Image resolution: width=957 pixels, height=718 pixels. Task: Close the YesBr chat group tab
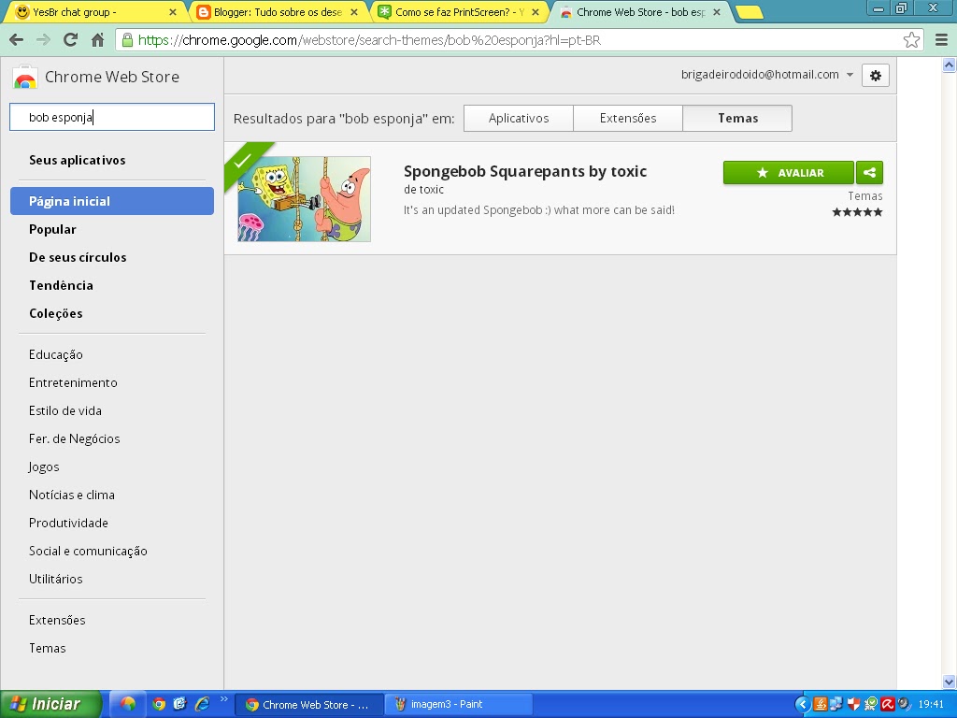[173, 12]
